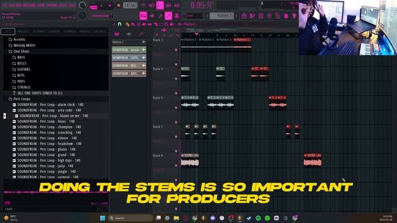Open Steam from the taskbar
This screenshot has height=223, width=397.
tap(249, 218)
